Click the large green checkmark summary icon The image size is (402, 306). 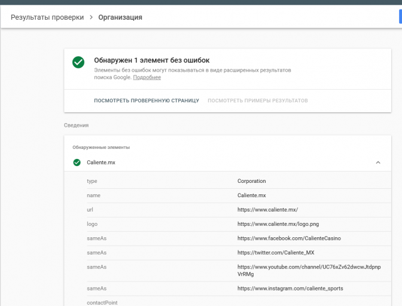(78, 62)
